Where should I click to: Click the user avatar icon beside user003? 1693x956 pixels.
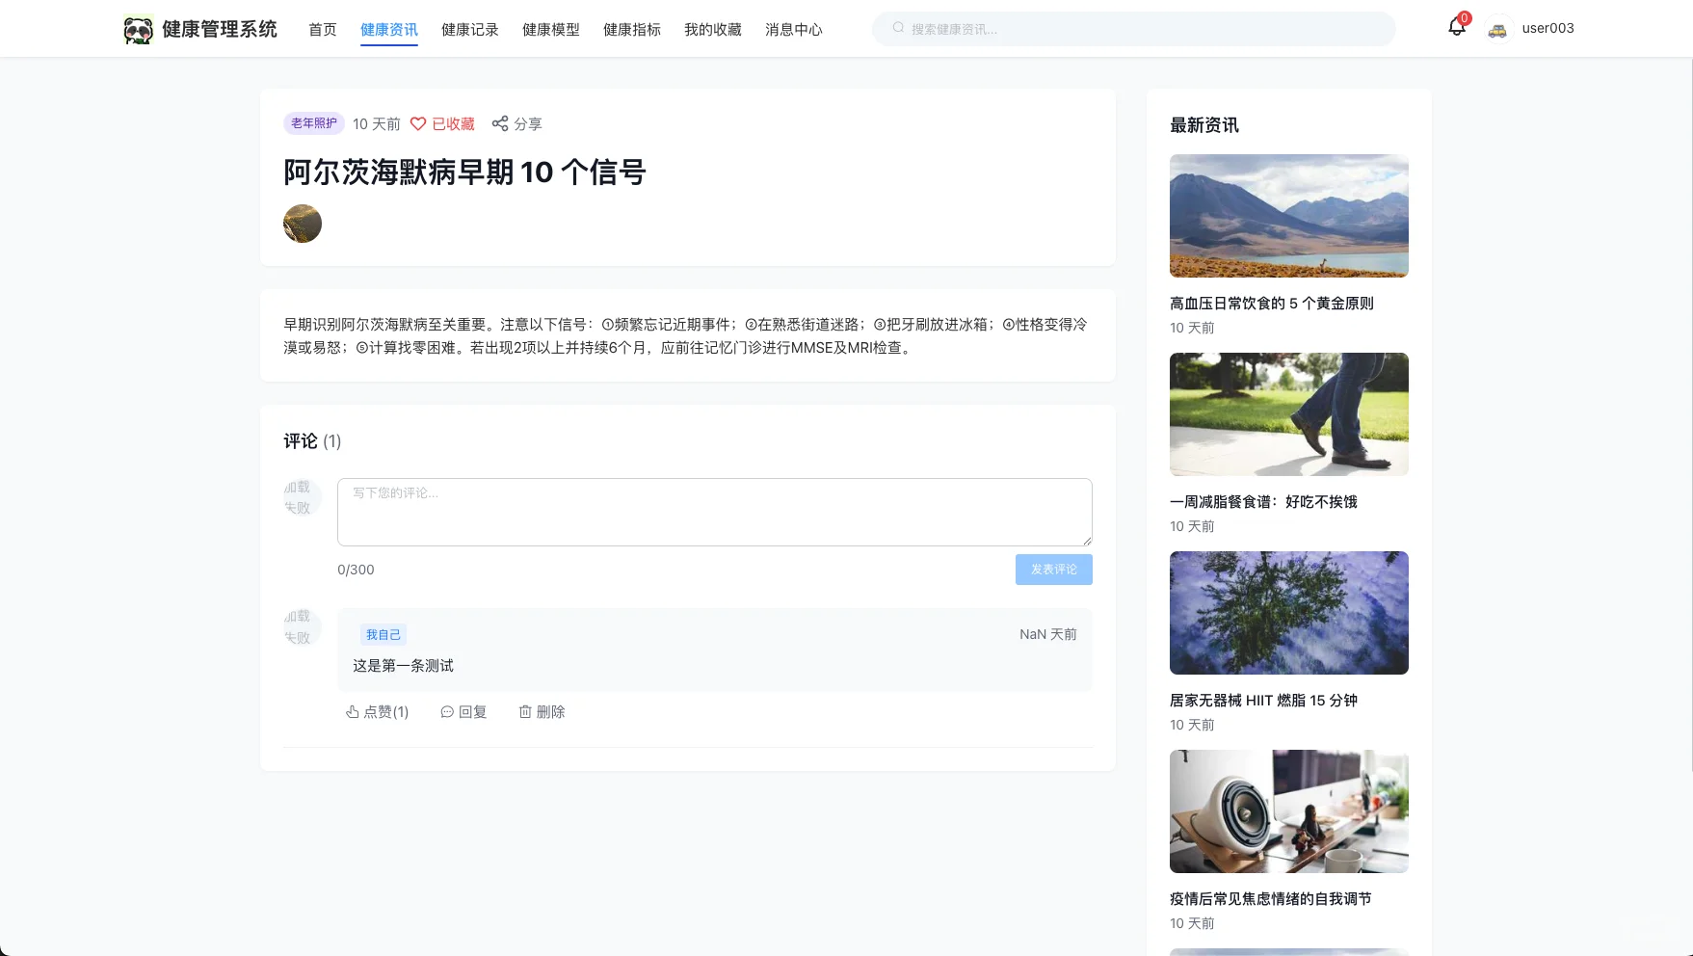point(1497,28)
